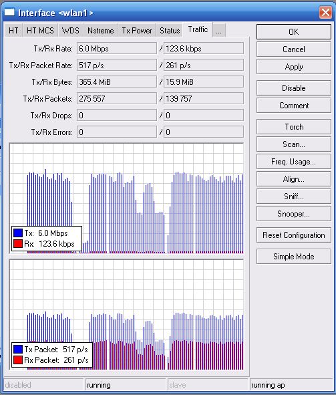
Task: Click the Tx/Rx Packet Rate label
Action: 41,65
